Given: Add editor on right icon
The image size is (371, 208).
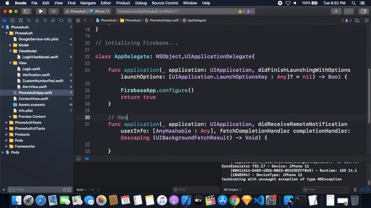Looking at the screenshot, I should coord(366,21).
